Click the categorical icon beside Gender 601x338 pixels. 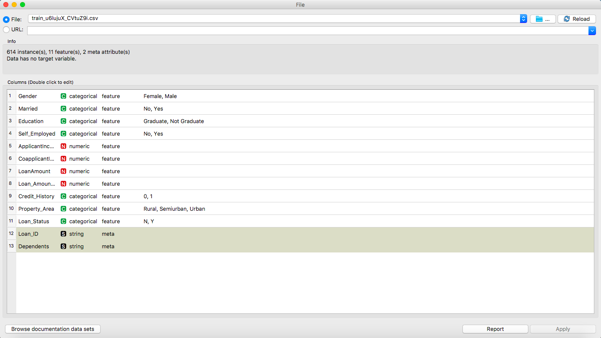[63, 96]
